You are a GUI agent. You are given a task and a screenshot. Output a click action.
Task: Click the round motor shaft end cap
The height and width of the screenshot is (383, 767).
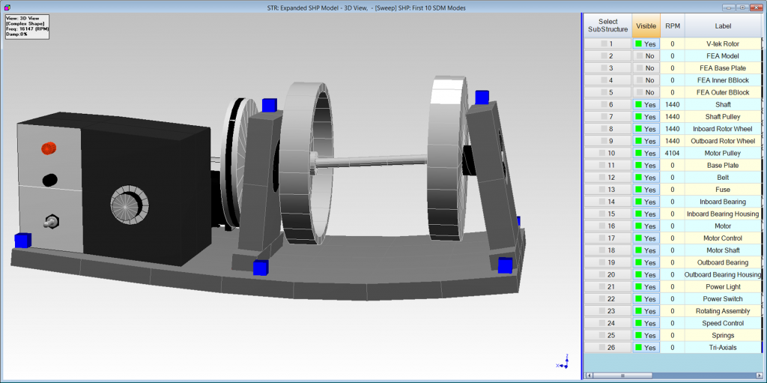coord(130,205)
